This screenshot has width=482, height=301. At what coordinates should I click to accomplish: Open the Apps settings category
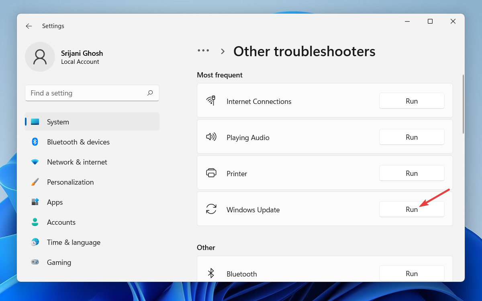pyautogui.click(x=55, y=202)
